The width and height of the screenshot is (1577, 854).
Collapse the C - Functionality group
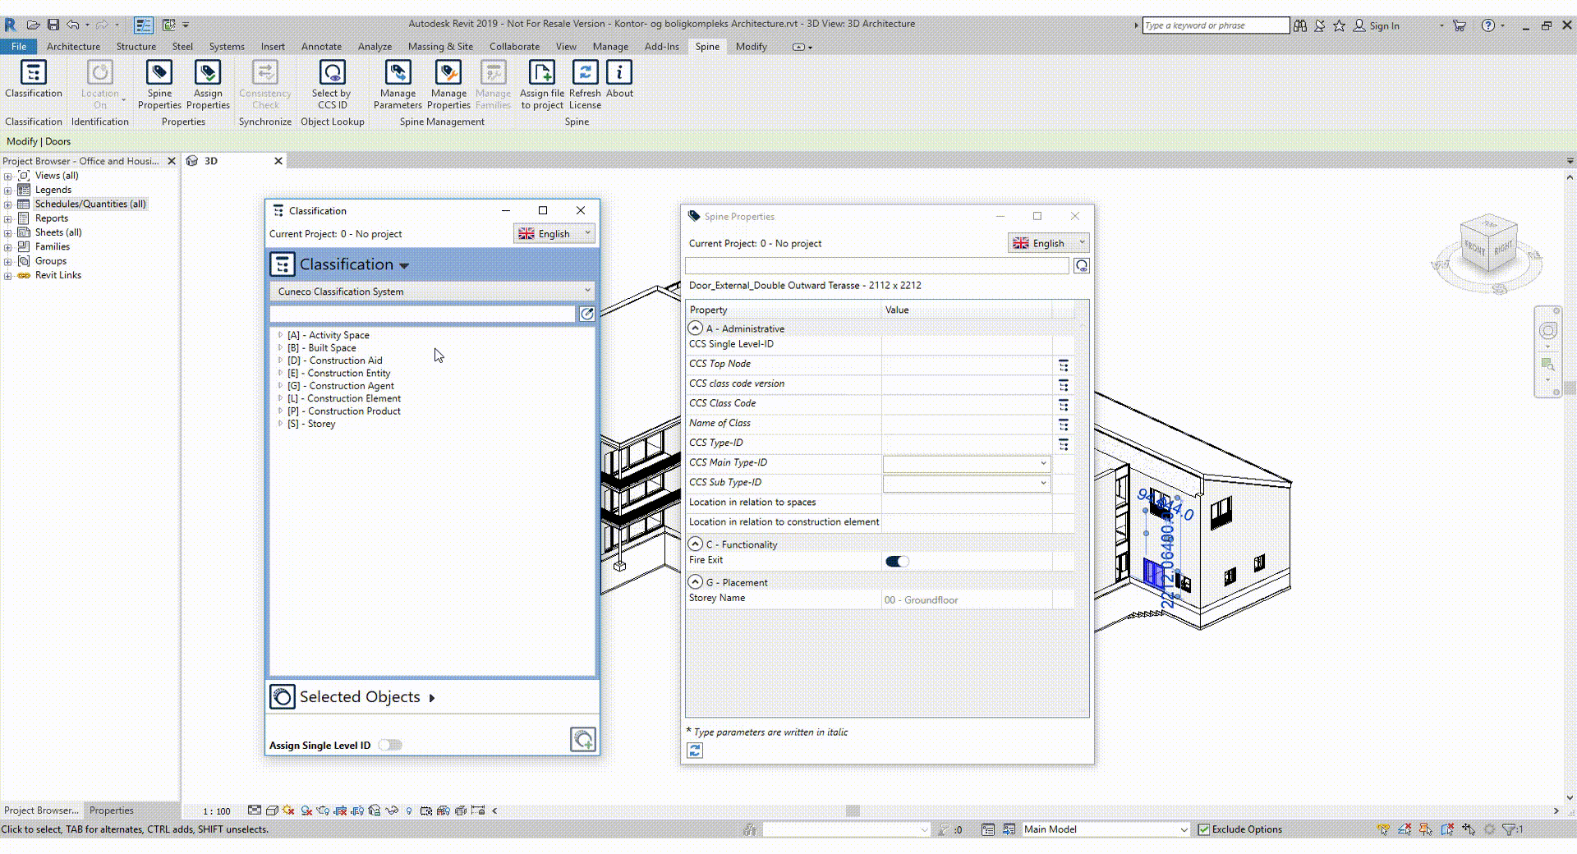696,544
